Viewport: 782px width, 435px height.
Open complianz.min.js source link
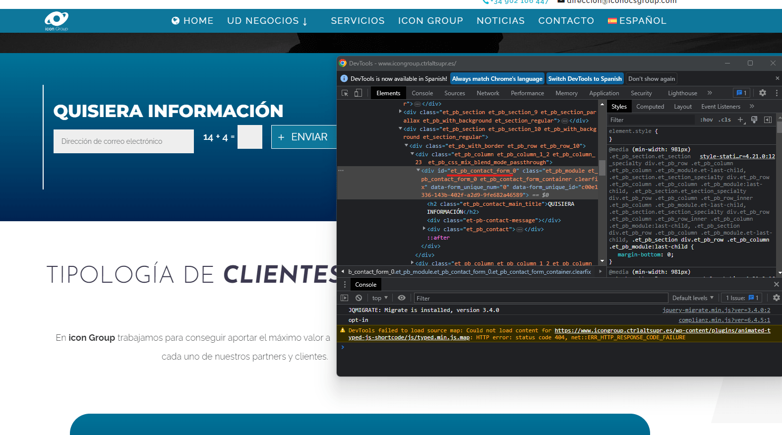[x=724, y=320]
